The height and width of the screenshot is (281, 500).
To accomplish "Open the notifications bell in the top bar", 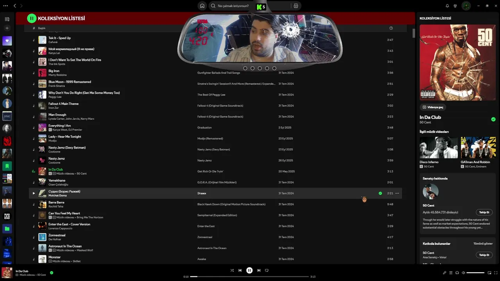I will [447, 6].
